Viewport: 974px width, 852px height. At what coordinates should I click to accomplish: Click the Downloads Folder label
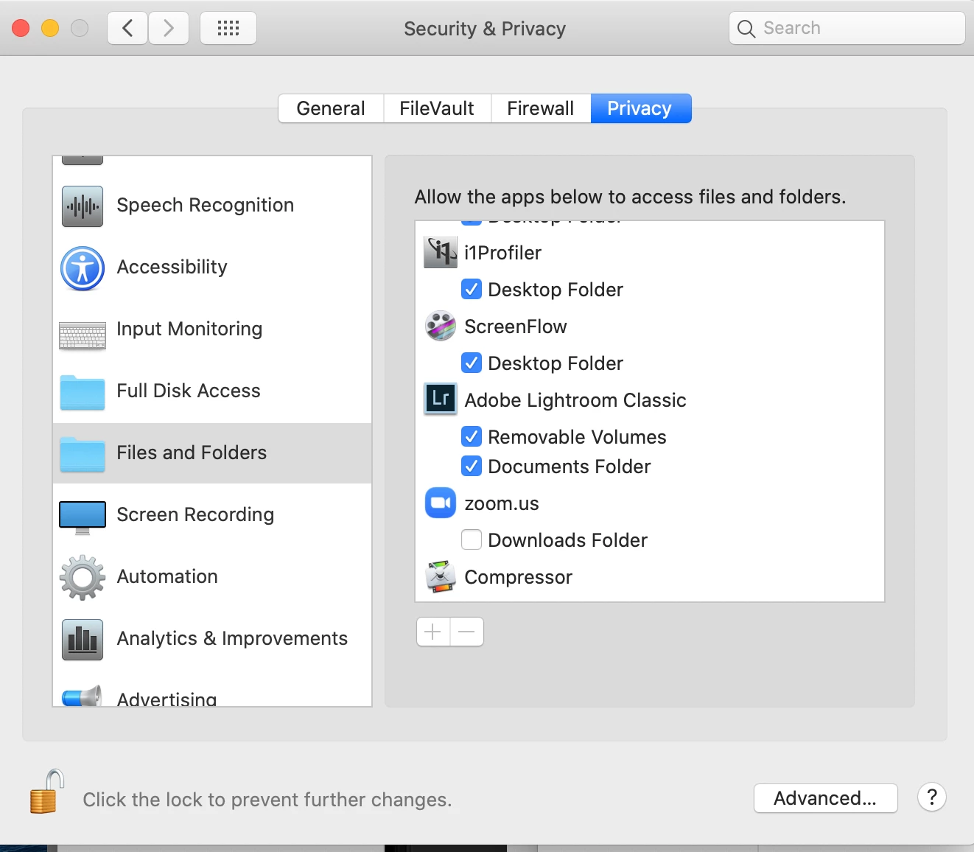point(568,540)
